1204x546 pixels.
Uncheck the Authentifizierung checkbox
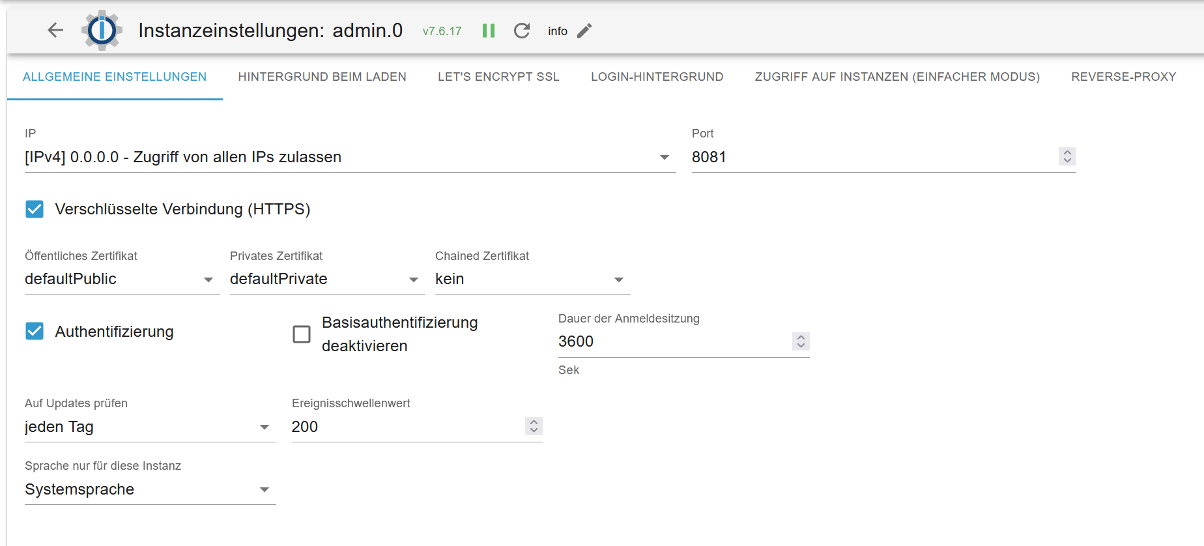pyautogui.click(x=35, y=332)
